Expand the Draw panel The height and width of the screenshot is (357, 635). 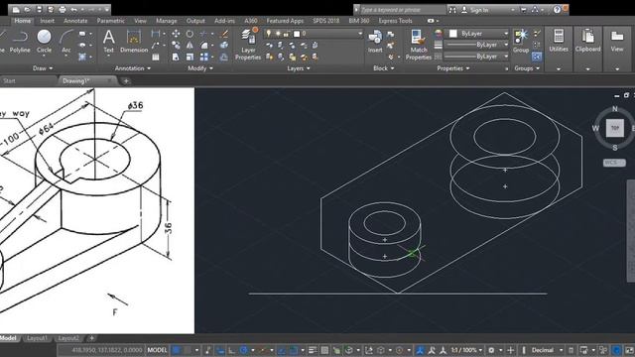43,68
